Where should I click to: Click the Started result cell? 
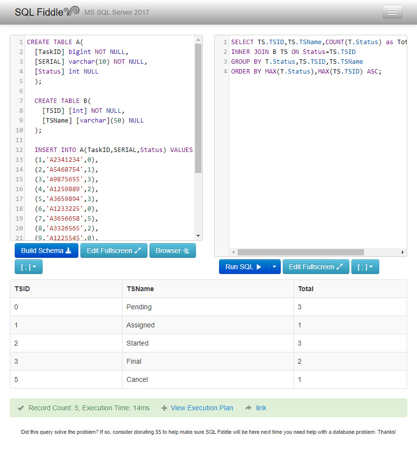click(x=208, y=343)
